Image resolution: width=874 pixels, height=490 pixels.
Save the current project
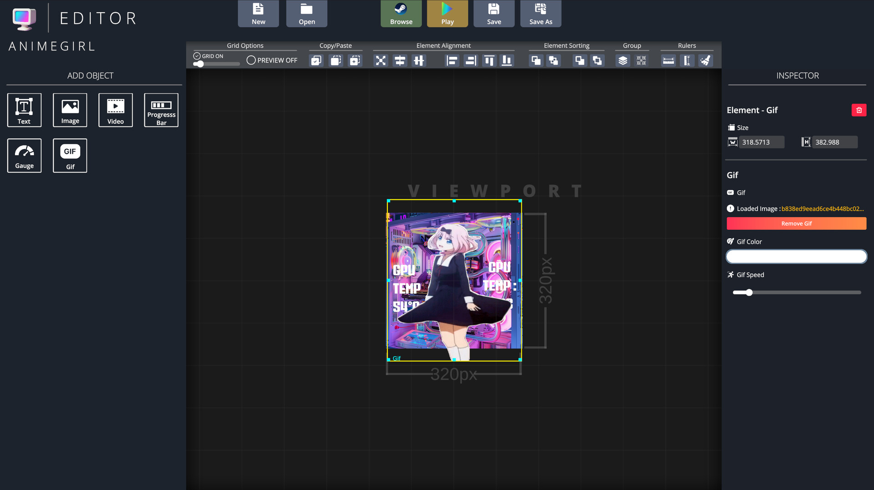point(494,14)
